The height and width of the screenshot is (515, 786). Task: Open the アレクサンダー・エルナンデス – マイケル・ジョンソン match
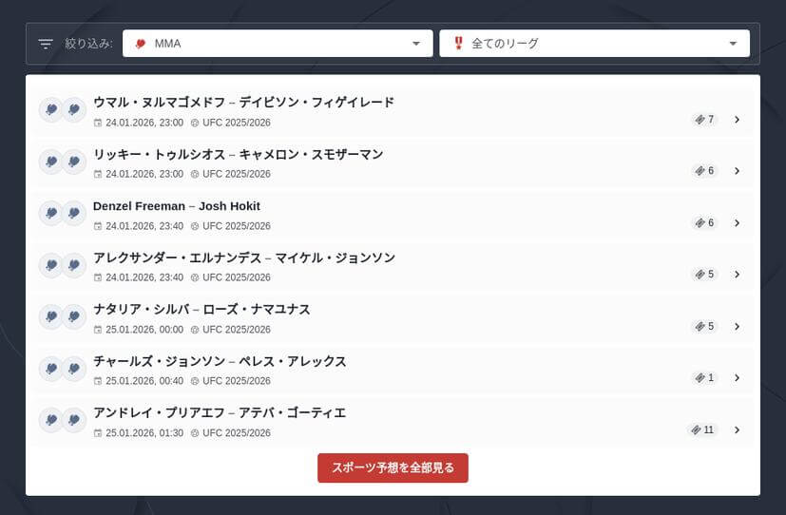coord(393,266)
